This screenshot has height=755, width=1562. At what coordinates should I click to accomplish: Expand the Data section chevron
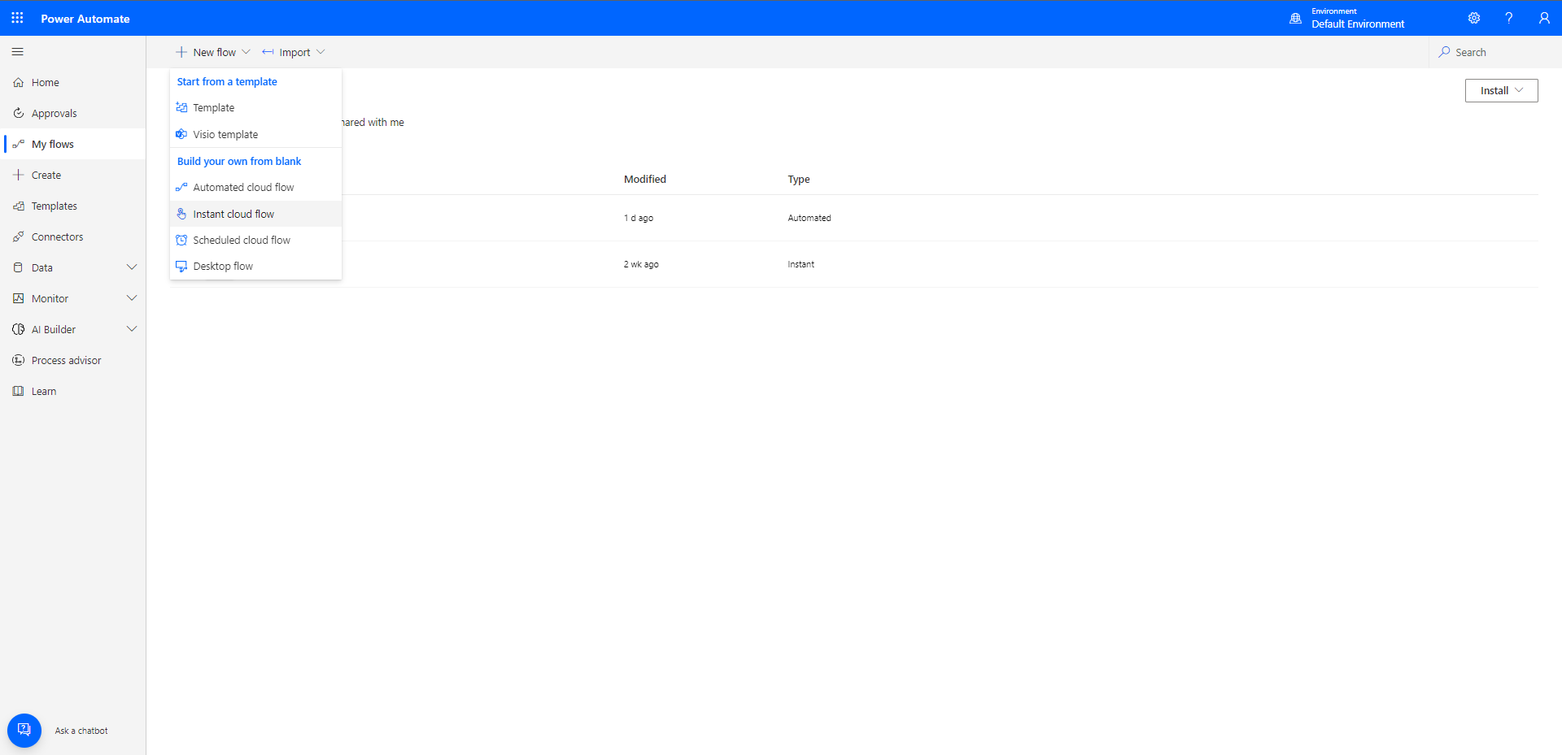pyautogui.click(x=132, y=267)
